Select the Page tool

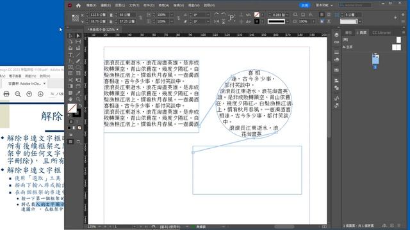point(70,42)
